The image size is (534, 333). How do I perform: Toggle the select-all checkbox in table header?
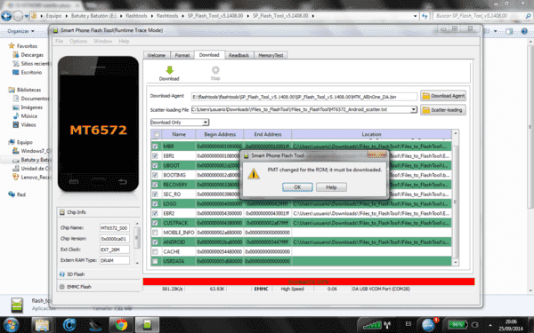[x=157, y=134]
